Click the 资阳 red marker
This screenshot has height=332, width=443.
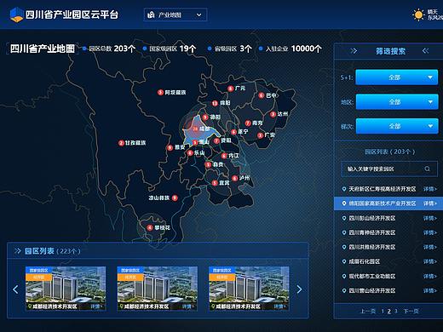point(216,140)
